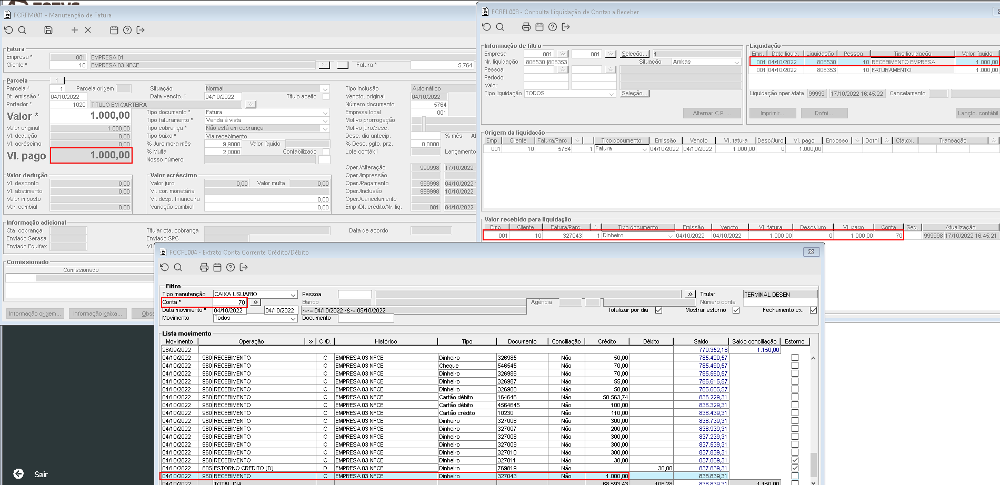
Task: Delete the record with the X toolbar icon
Action: click(x=88, y=30)
